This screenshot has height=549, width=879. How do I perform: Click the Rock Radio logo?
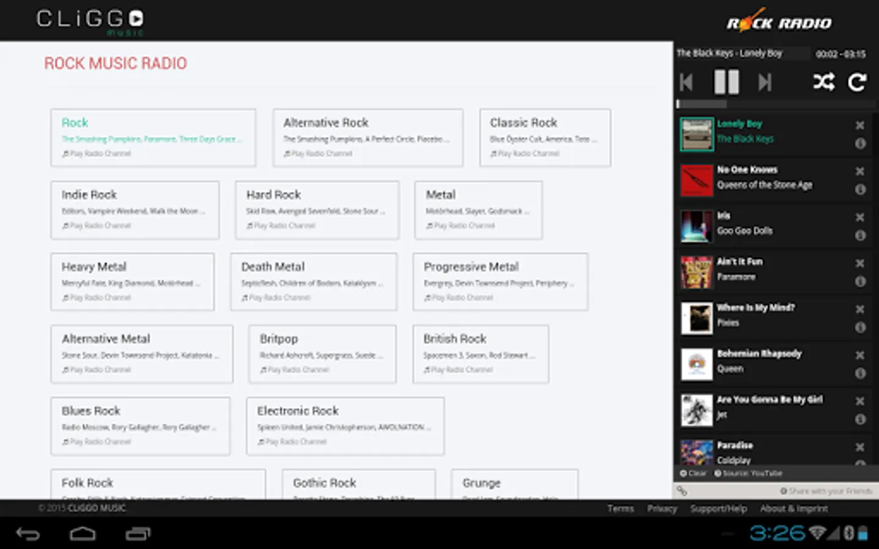[x=779, y=21]
